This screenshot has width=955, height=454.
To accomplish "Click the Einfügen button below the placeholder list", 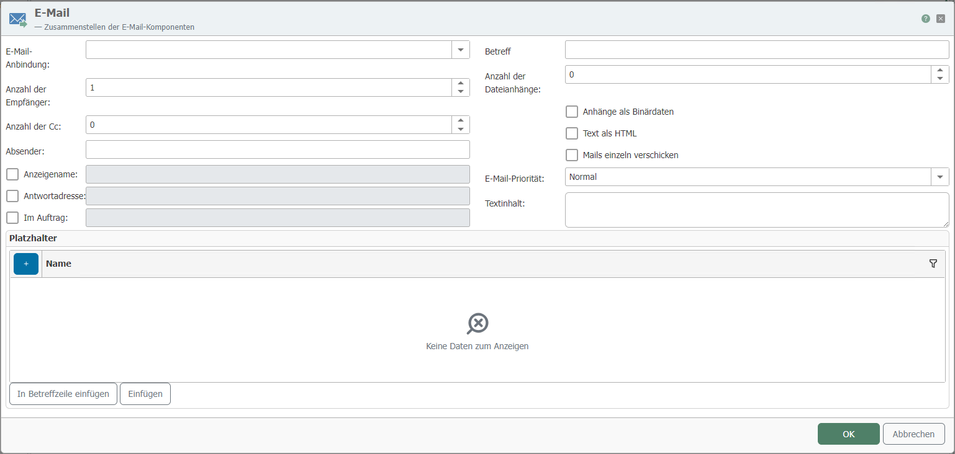I will tap(145, 393).
